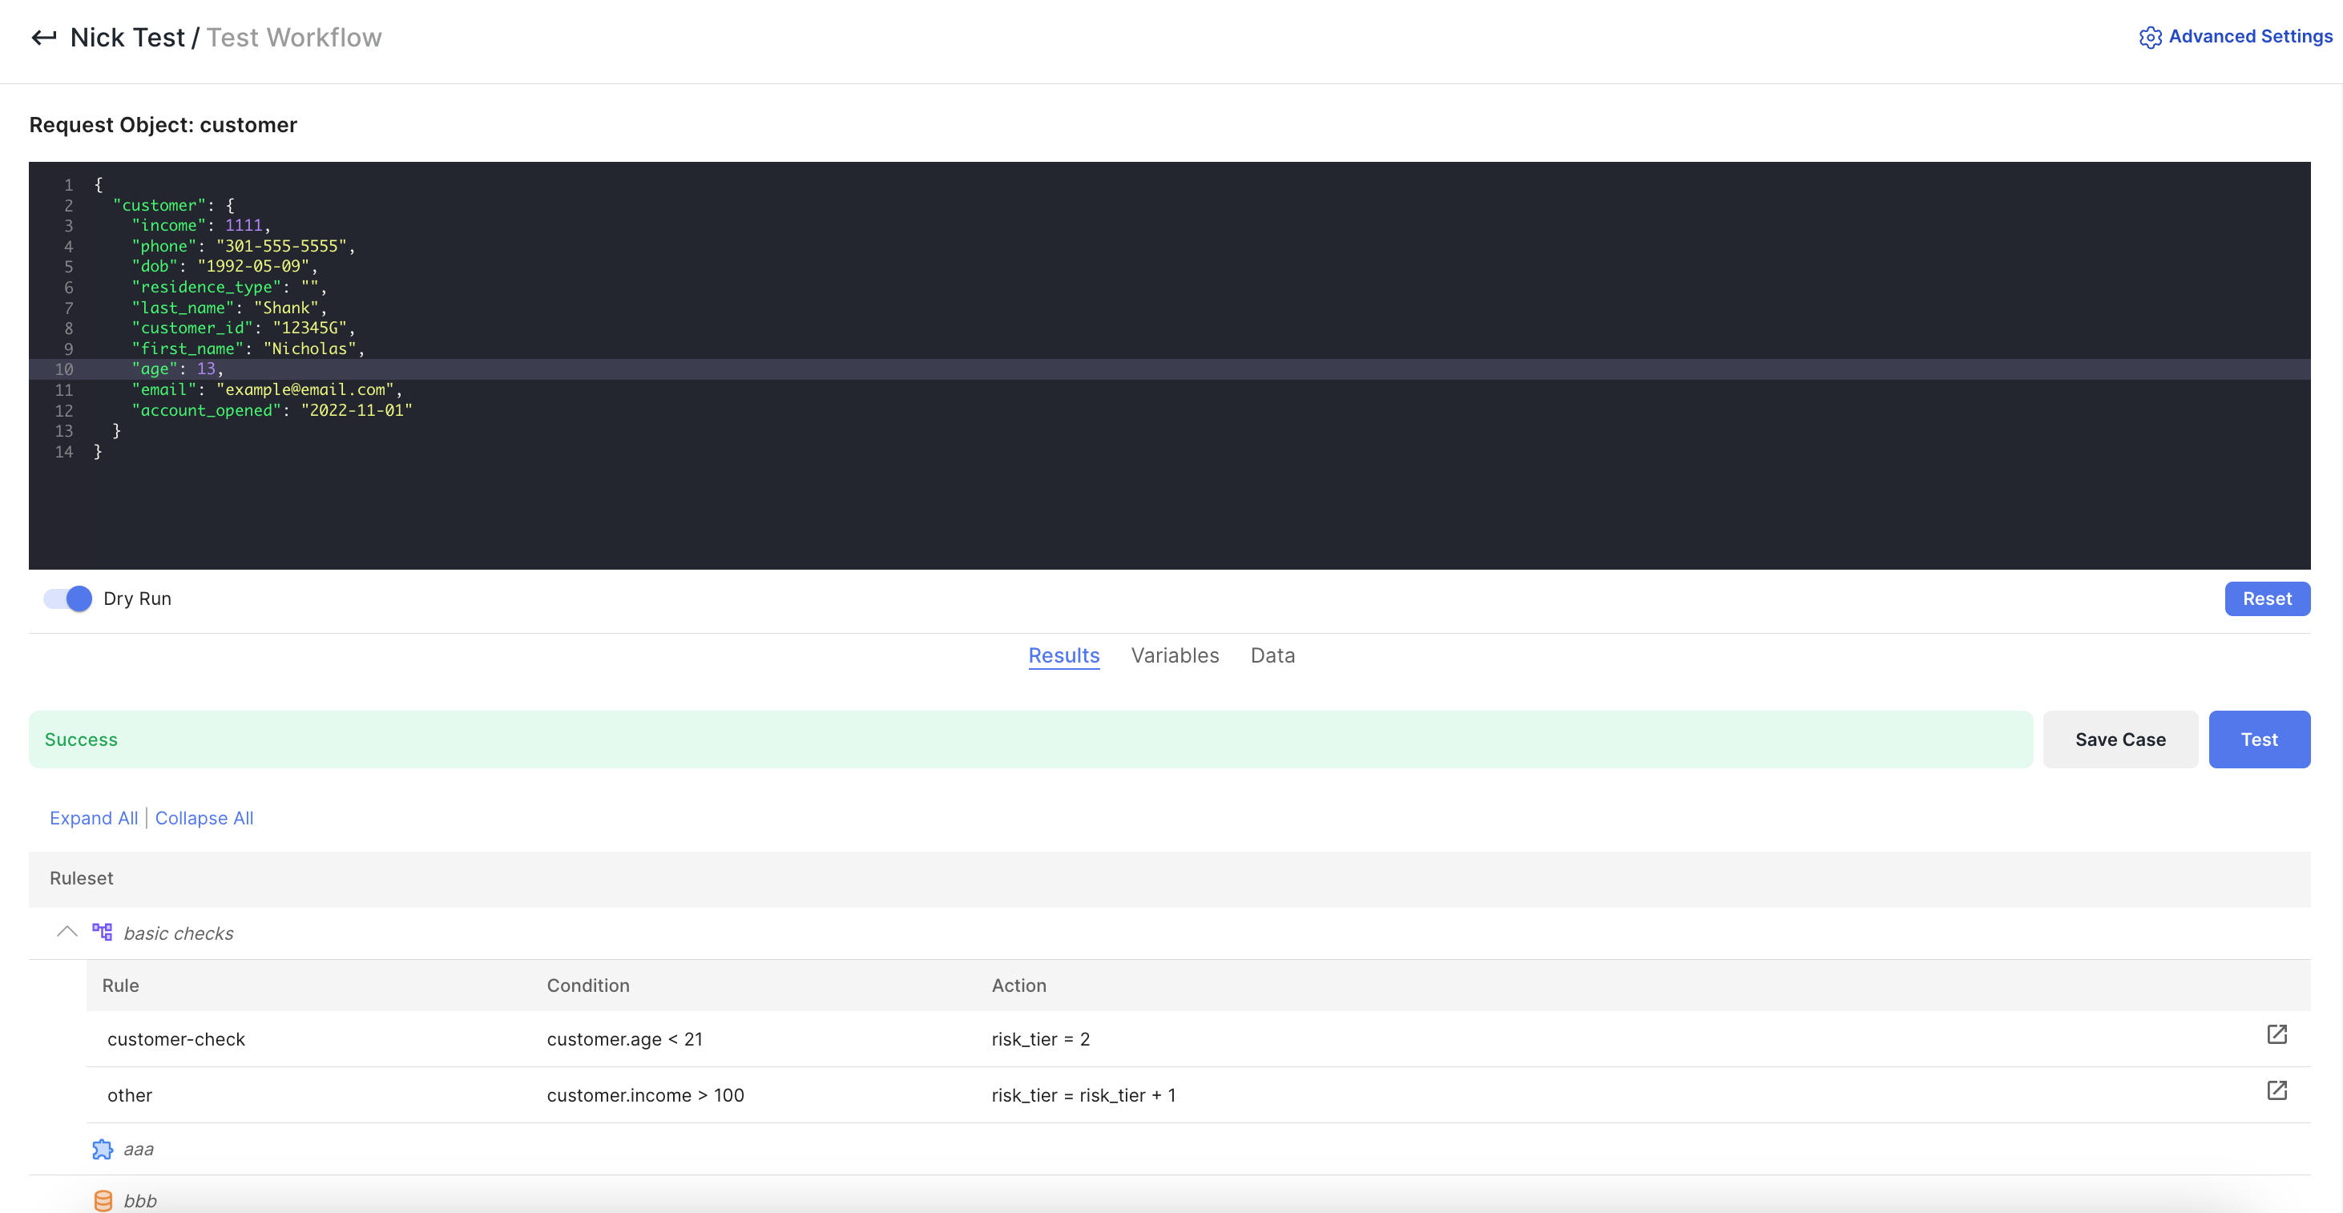Click the Nick Test breadcrumb
This screenshot has width=2343, height=1213.
click(127, 38)
